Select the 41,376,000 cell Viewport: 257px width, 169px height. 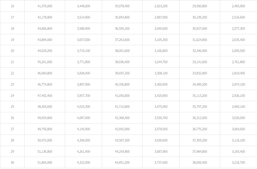pyautogui.click(x=45, y=6)
